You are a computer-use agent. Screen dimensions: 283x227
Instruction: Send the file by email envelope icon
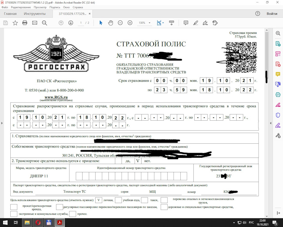[34, 23]
